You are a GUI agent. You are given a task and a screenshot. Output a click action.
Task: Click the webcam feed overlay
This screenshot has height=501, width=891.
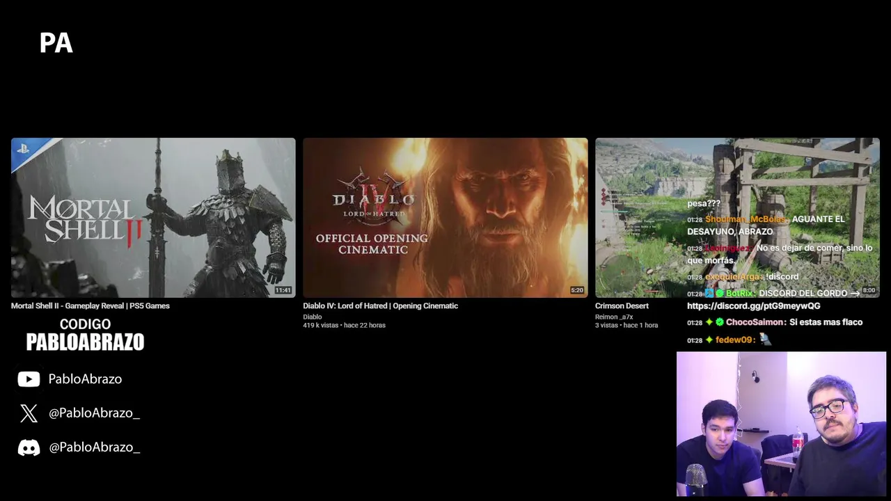point(781,424)
